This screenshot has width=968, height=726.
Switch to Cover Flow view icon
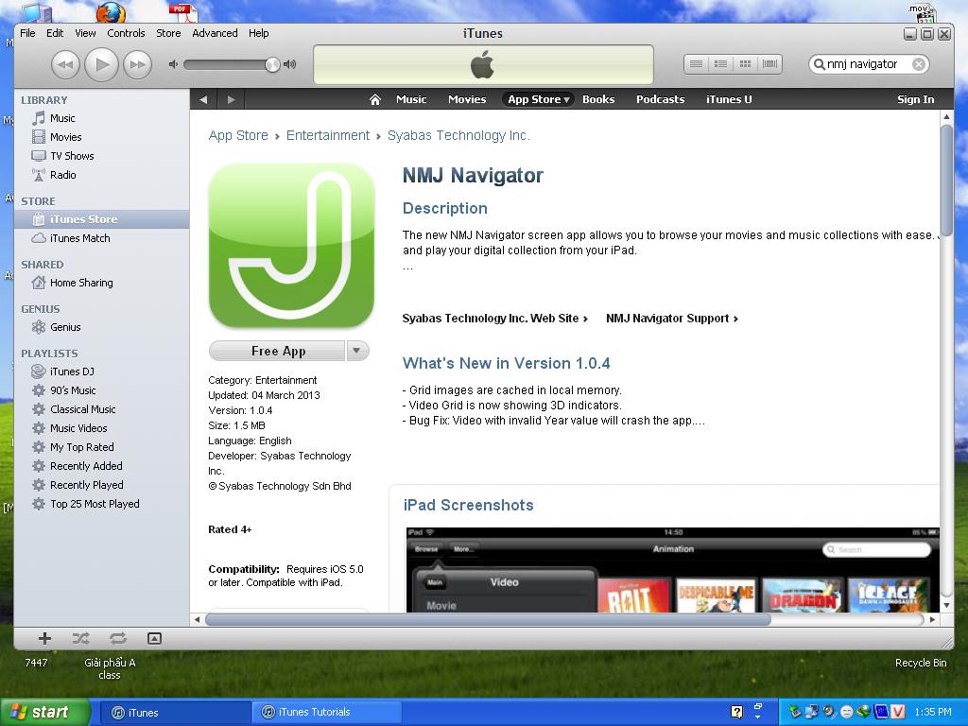tap(769, 63)
